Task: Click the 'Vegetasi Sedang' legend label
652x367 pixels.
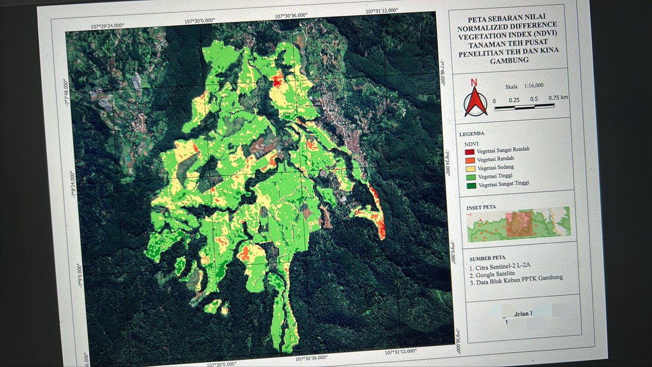Action: tap(496, 167)
